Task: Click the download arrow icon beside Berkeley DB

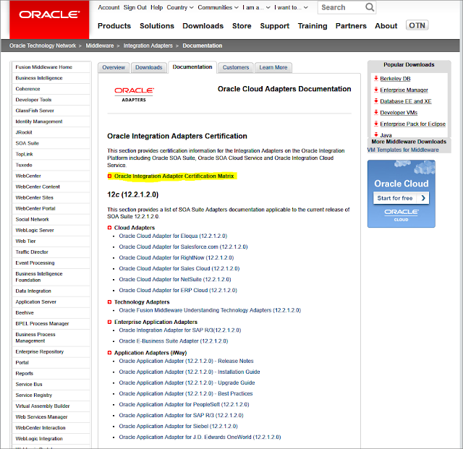Action: (x=376, y=78)
